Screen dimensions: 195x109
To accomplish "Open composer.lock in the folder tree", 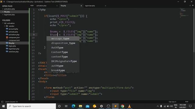I will point(14,40).
